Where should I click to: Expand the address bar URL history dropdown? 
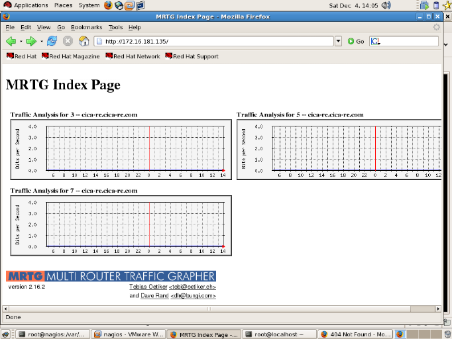click(338, 41)
